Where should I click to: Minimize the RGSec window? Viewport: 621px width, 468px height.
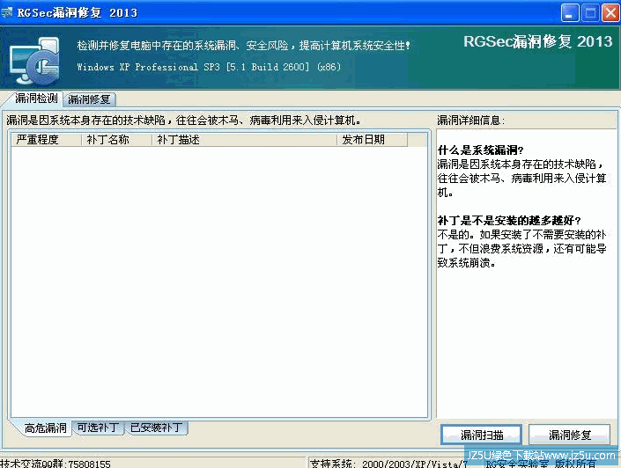click(570, 13)
